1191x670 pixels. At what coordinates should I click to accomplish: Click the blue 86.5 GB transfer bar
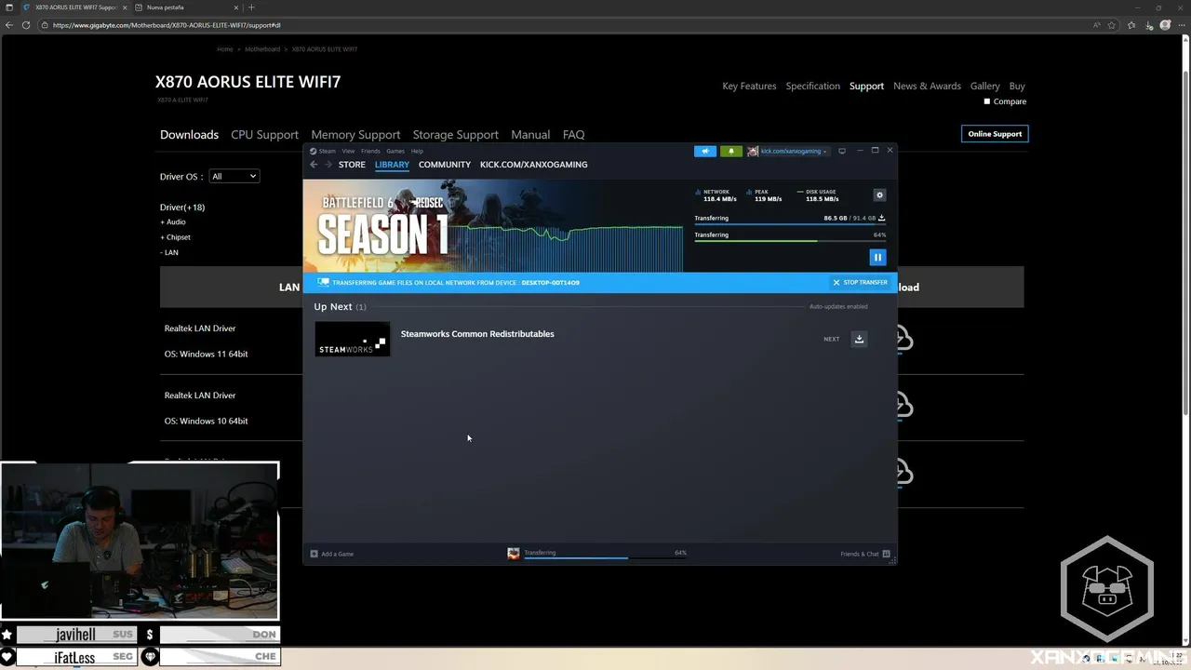pyautogui.click(x=790, y=223)
